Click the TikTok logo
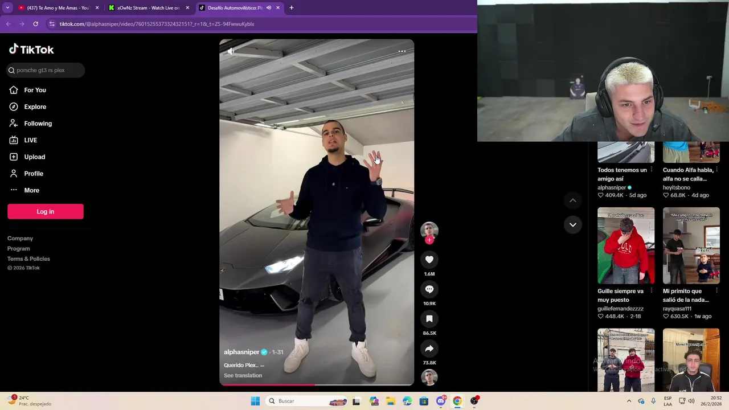Viewport: 729px width, 410px height. point(31,50)
